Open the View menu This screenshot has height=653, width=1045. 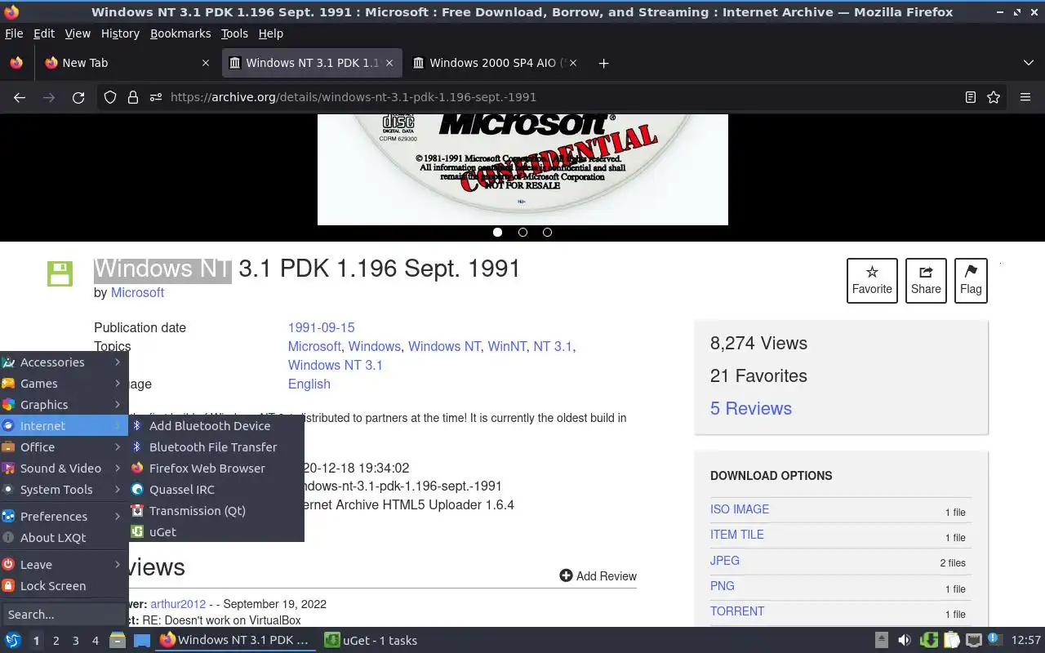78,33
